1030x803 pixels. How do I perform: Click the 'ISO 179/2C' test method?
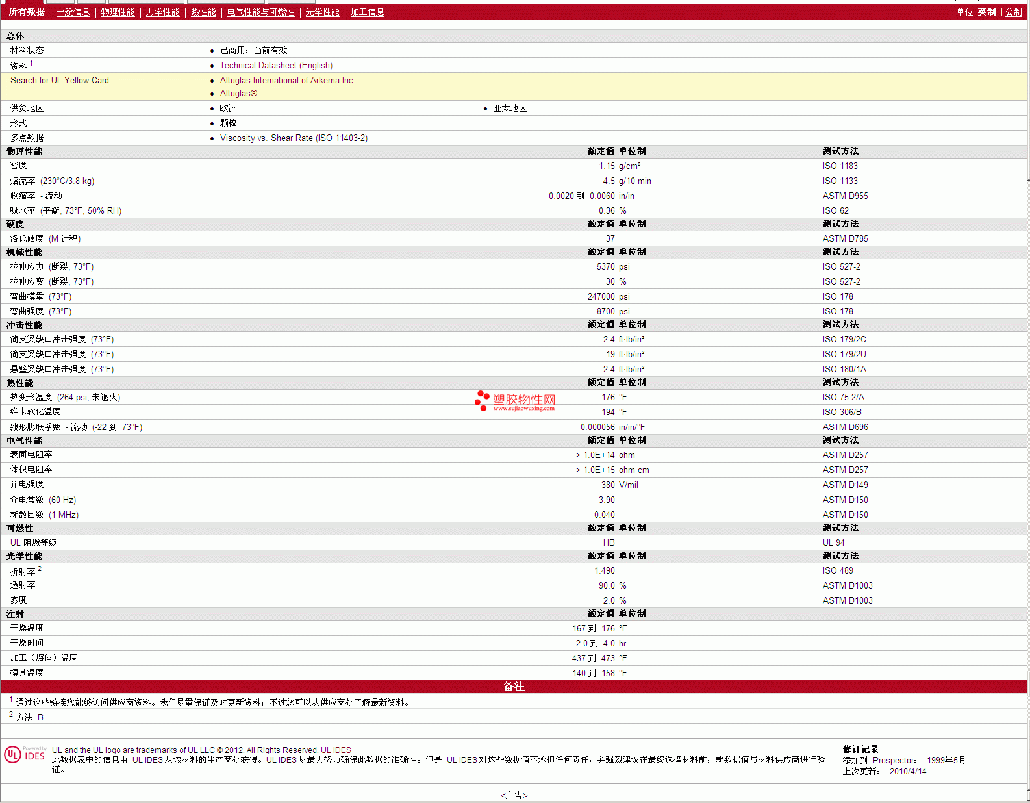tap(844, 339)
